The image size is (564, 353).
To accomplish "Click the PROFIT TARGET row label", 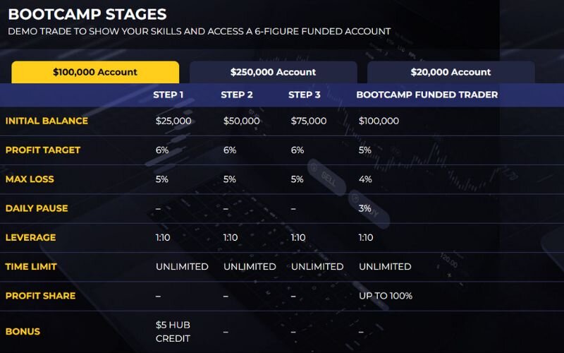I will pos(43,150).
